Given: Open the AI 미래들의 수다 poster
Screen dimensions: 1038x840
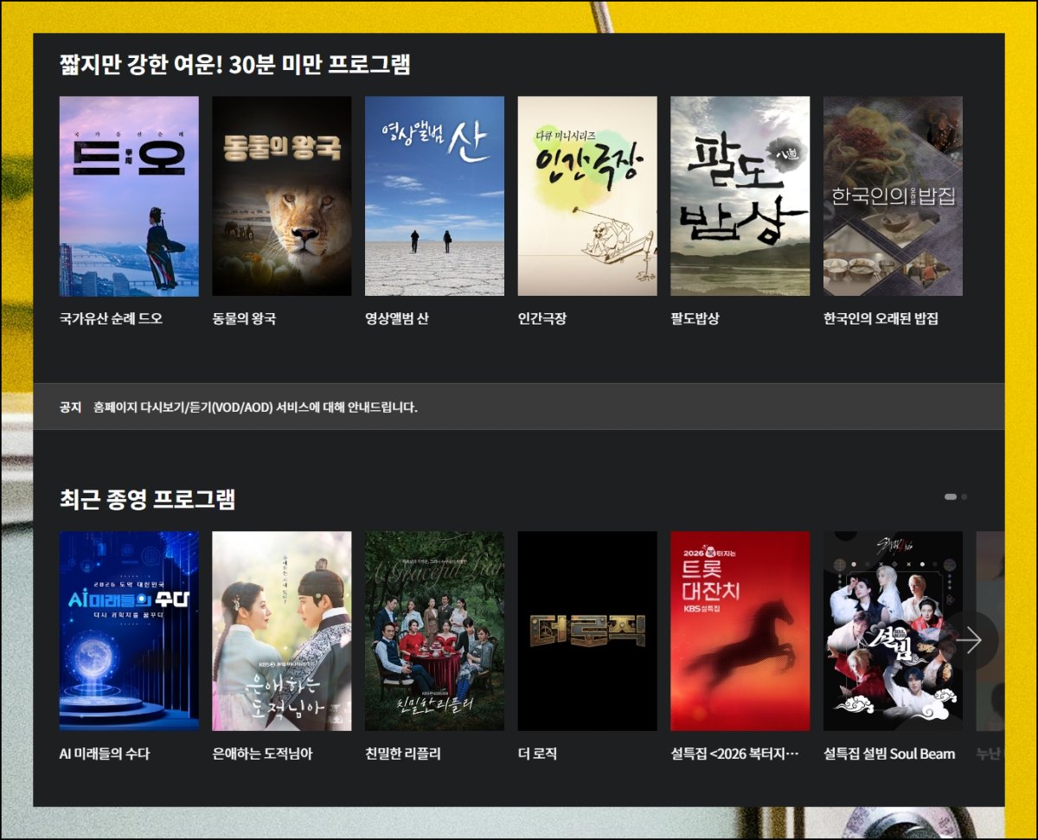Looking at the screenshot, I should [x=129, y=632].
